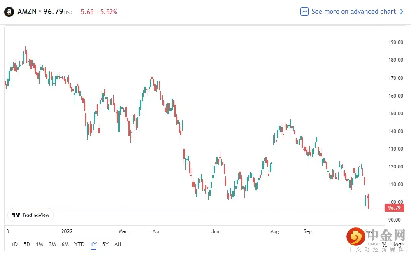
Task: Show the 5Y time range
Action: [105, 244]
